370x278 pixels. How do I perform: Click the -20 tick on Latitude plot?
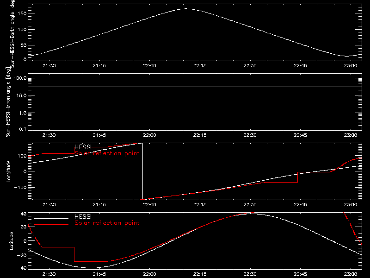coord(22,255)
